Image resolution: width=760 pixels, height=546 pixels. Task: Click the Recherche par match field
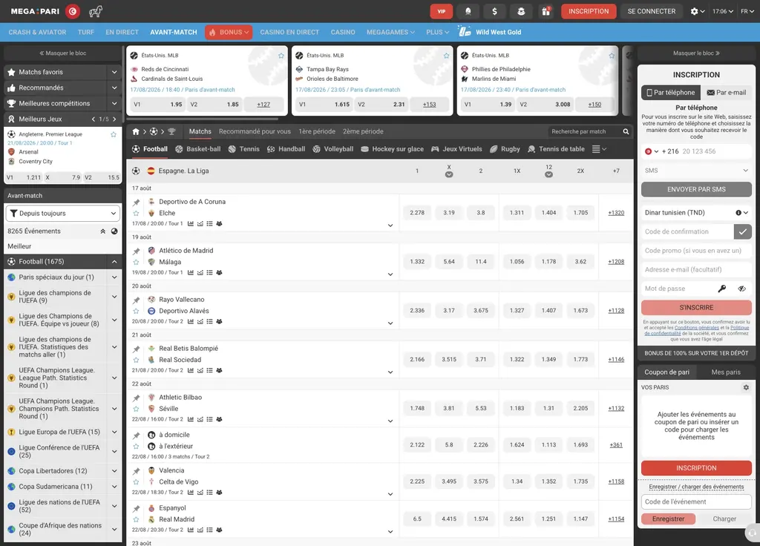pyautogui.click(x=586, y=131)
